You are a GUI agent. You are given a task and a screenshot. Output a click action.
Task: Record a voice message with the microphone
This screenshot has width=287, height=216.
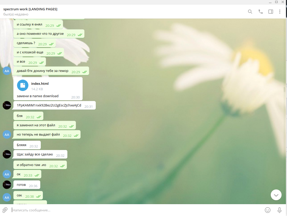(279, 210)
